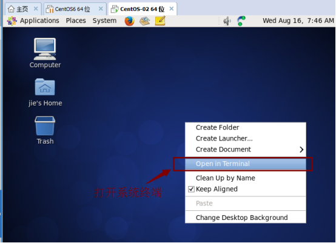Close the 主页 tab
Screen dimensions: 336x243
36,8
